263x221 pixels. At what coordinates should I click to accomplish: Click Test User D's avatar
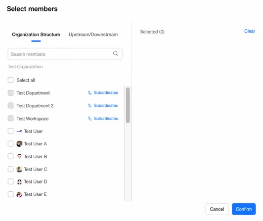pyautogui.click(x=19, y=182)
